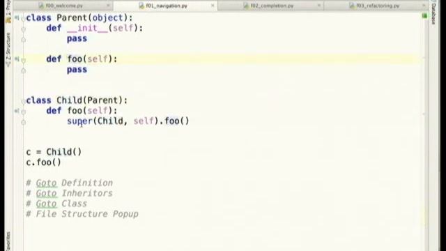Click the fold end marker beside __init__'s pass

click(24, 40)
